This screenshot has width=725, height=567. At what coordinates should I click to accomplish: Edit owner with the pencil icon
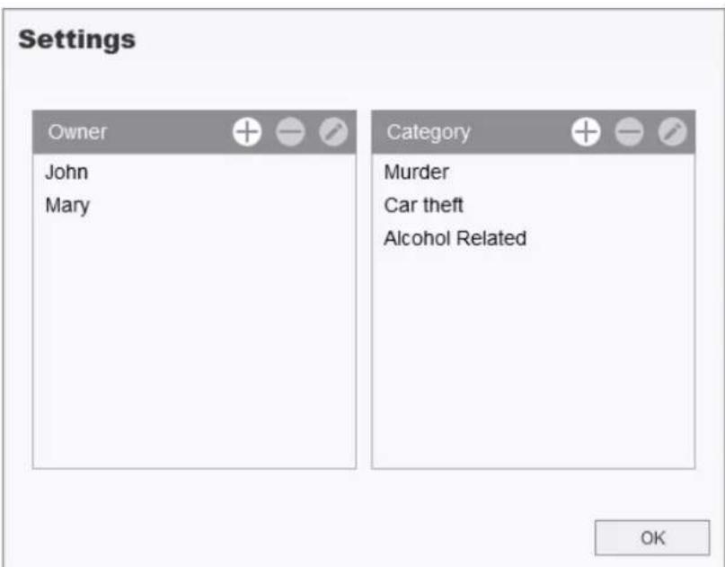coord(333,132)
